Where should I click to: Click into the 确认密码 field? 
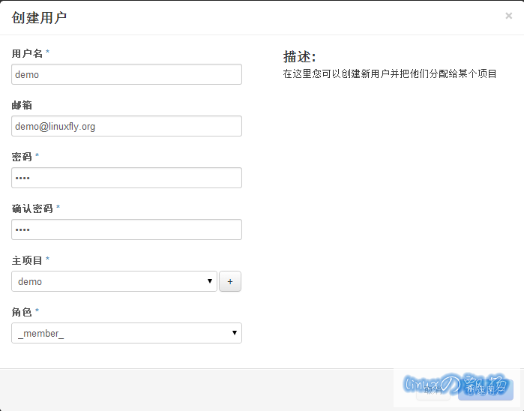(126, 230)
